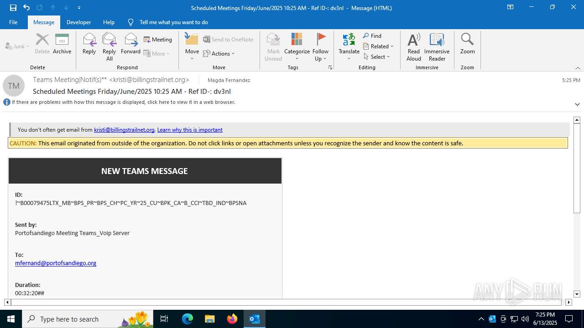Image resolution: width=584 pixels, height=328 pixels.
Task: Open Immersive Reader
Action: [437, 47]
